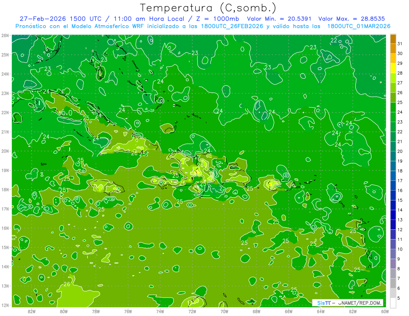Image resolution: width=409 pixels, height=316 pixels.
Task: Click the contour label 26 near 13N, 80W
Action: point(67,284)
